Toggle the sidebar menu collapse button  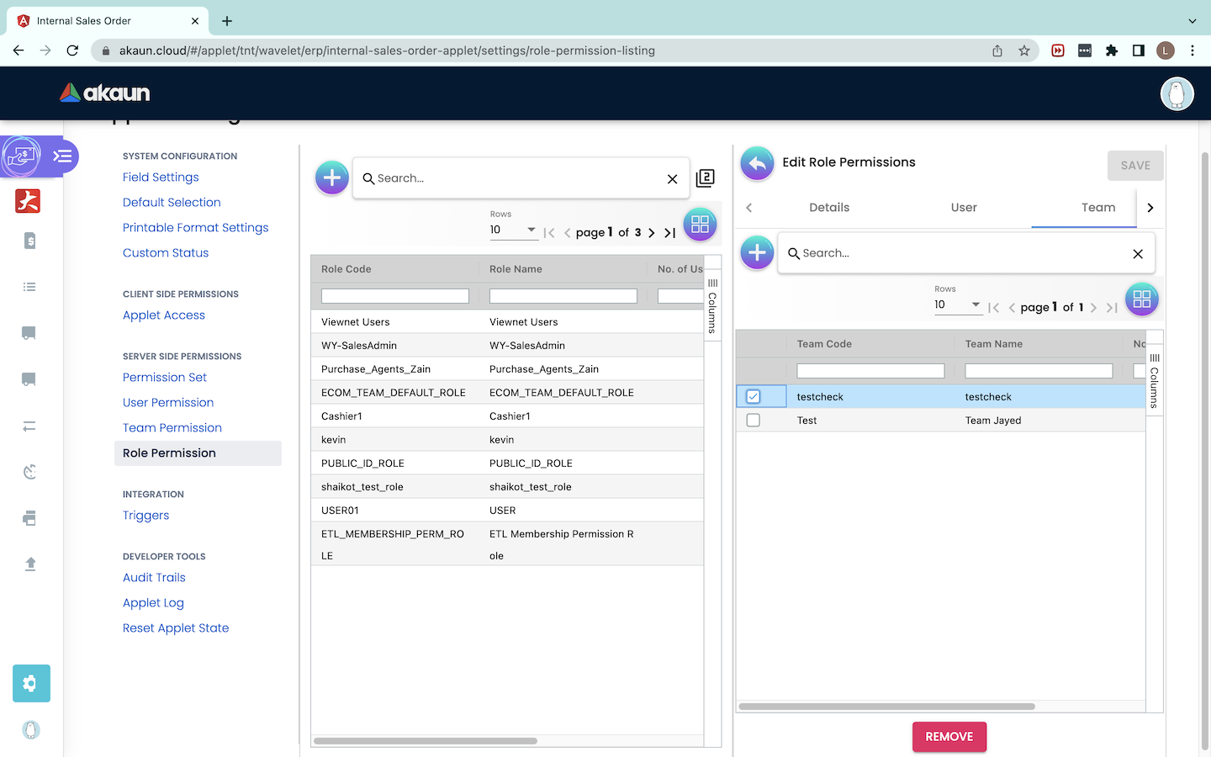tap(62, 156)
